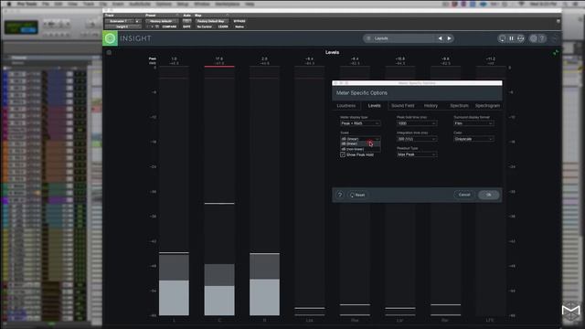Switch to the History tab

click(431, 106)
